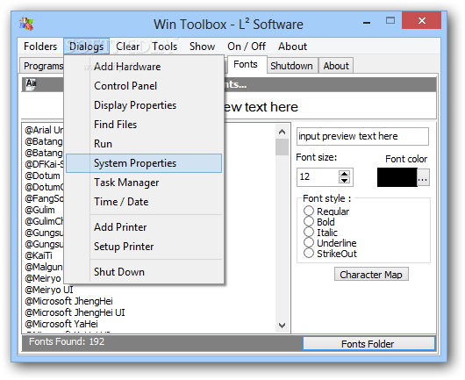Increase font size with up spinner arrow

(x=344, y=173)
